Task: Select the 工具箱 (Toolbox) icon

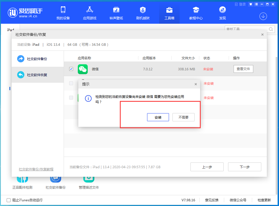Action: (x=169, y=13)
